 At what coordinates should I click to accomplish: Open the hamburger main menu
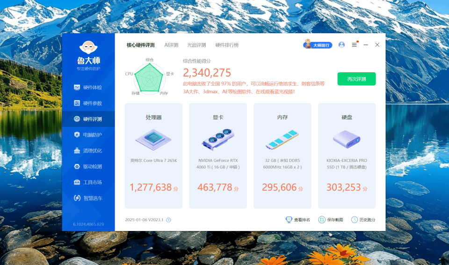pos(354,45)
